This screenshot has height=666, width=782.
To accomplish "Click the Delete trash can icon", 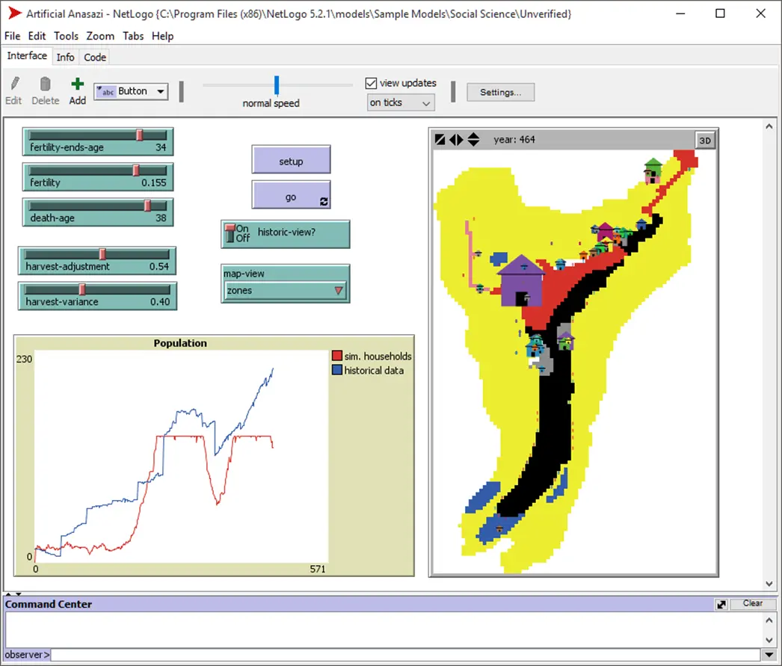I will tap(45, 84).
